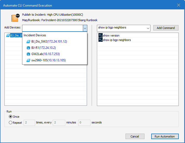This screenshot has height=143, width=185.
Task: Click the show ip bgp neighbors prompt icon
Action: 100,40
